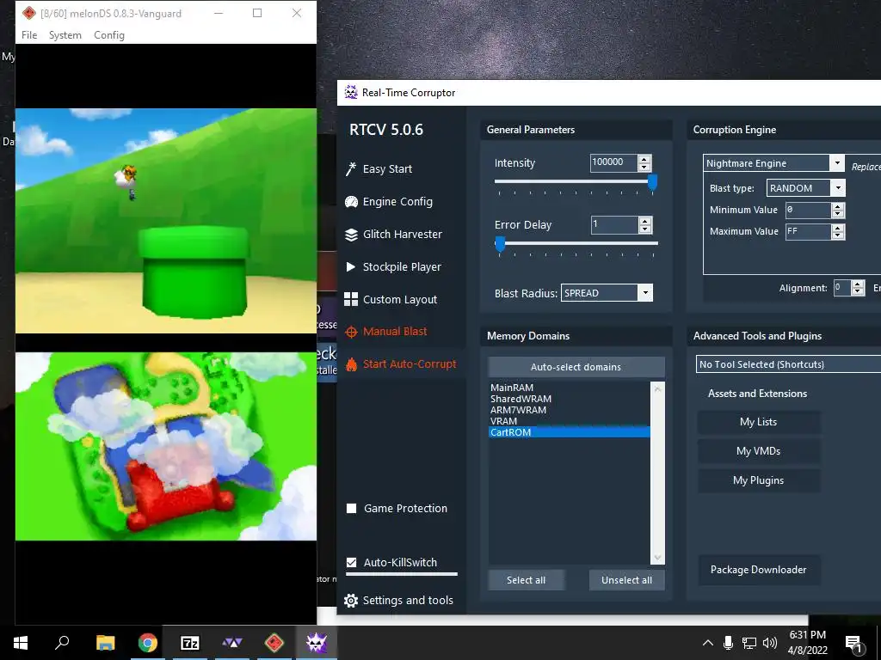Open File Explorer from the taskbar

[105, 643]
